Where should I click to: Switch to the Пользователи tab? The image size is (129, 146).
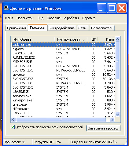(102, 28)
